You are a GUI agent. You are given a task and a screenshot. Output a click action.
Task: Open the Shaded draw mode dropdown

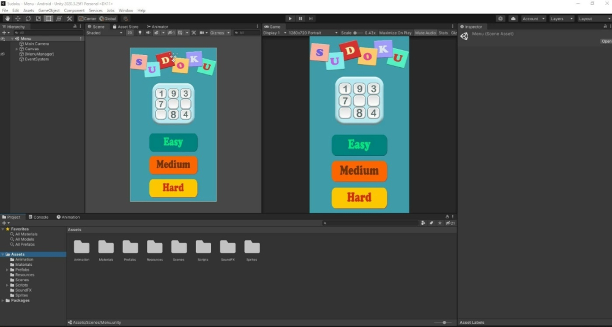(104, 32)
